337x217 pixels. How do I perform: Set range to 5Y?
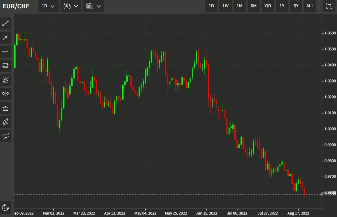296,6
